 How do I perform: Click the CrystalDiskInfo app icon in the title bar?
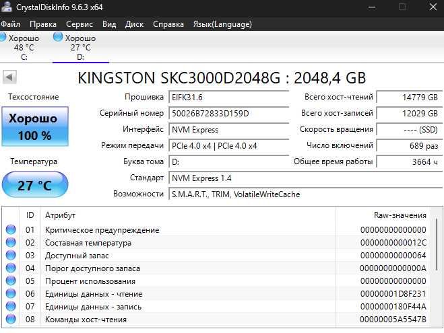(x=7, y=7)
